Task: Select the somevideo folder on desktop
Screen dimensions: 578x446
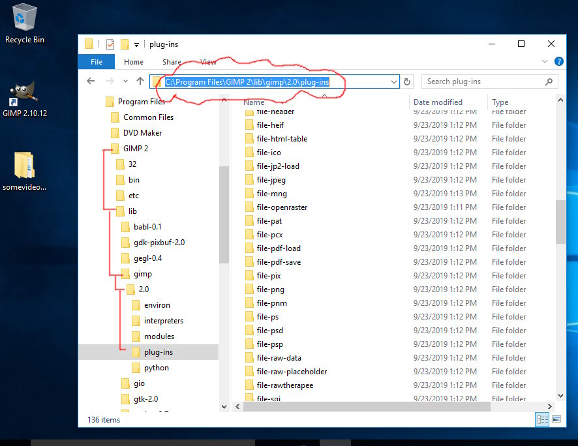Action: click(x=24, y=171)
